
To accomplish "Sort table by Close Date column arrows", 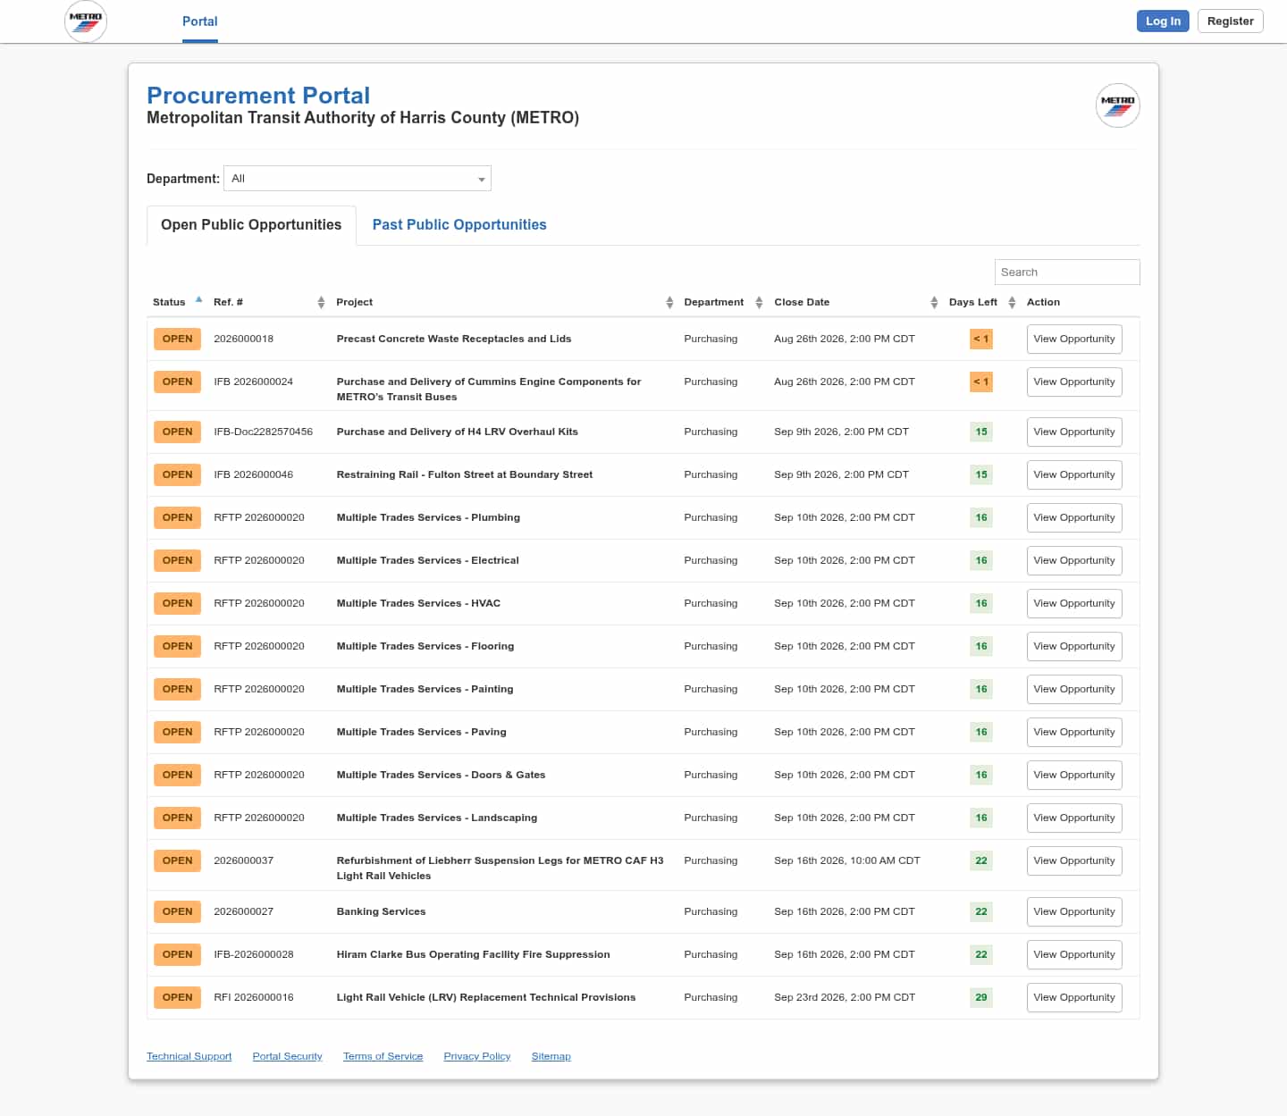I will point(934,303).
